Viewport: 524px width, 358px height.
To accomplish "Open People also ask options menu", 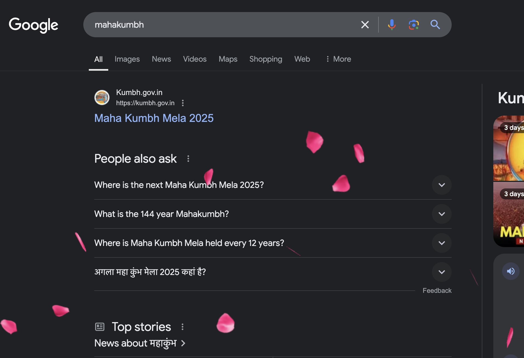I will click(x=188, y=159).
